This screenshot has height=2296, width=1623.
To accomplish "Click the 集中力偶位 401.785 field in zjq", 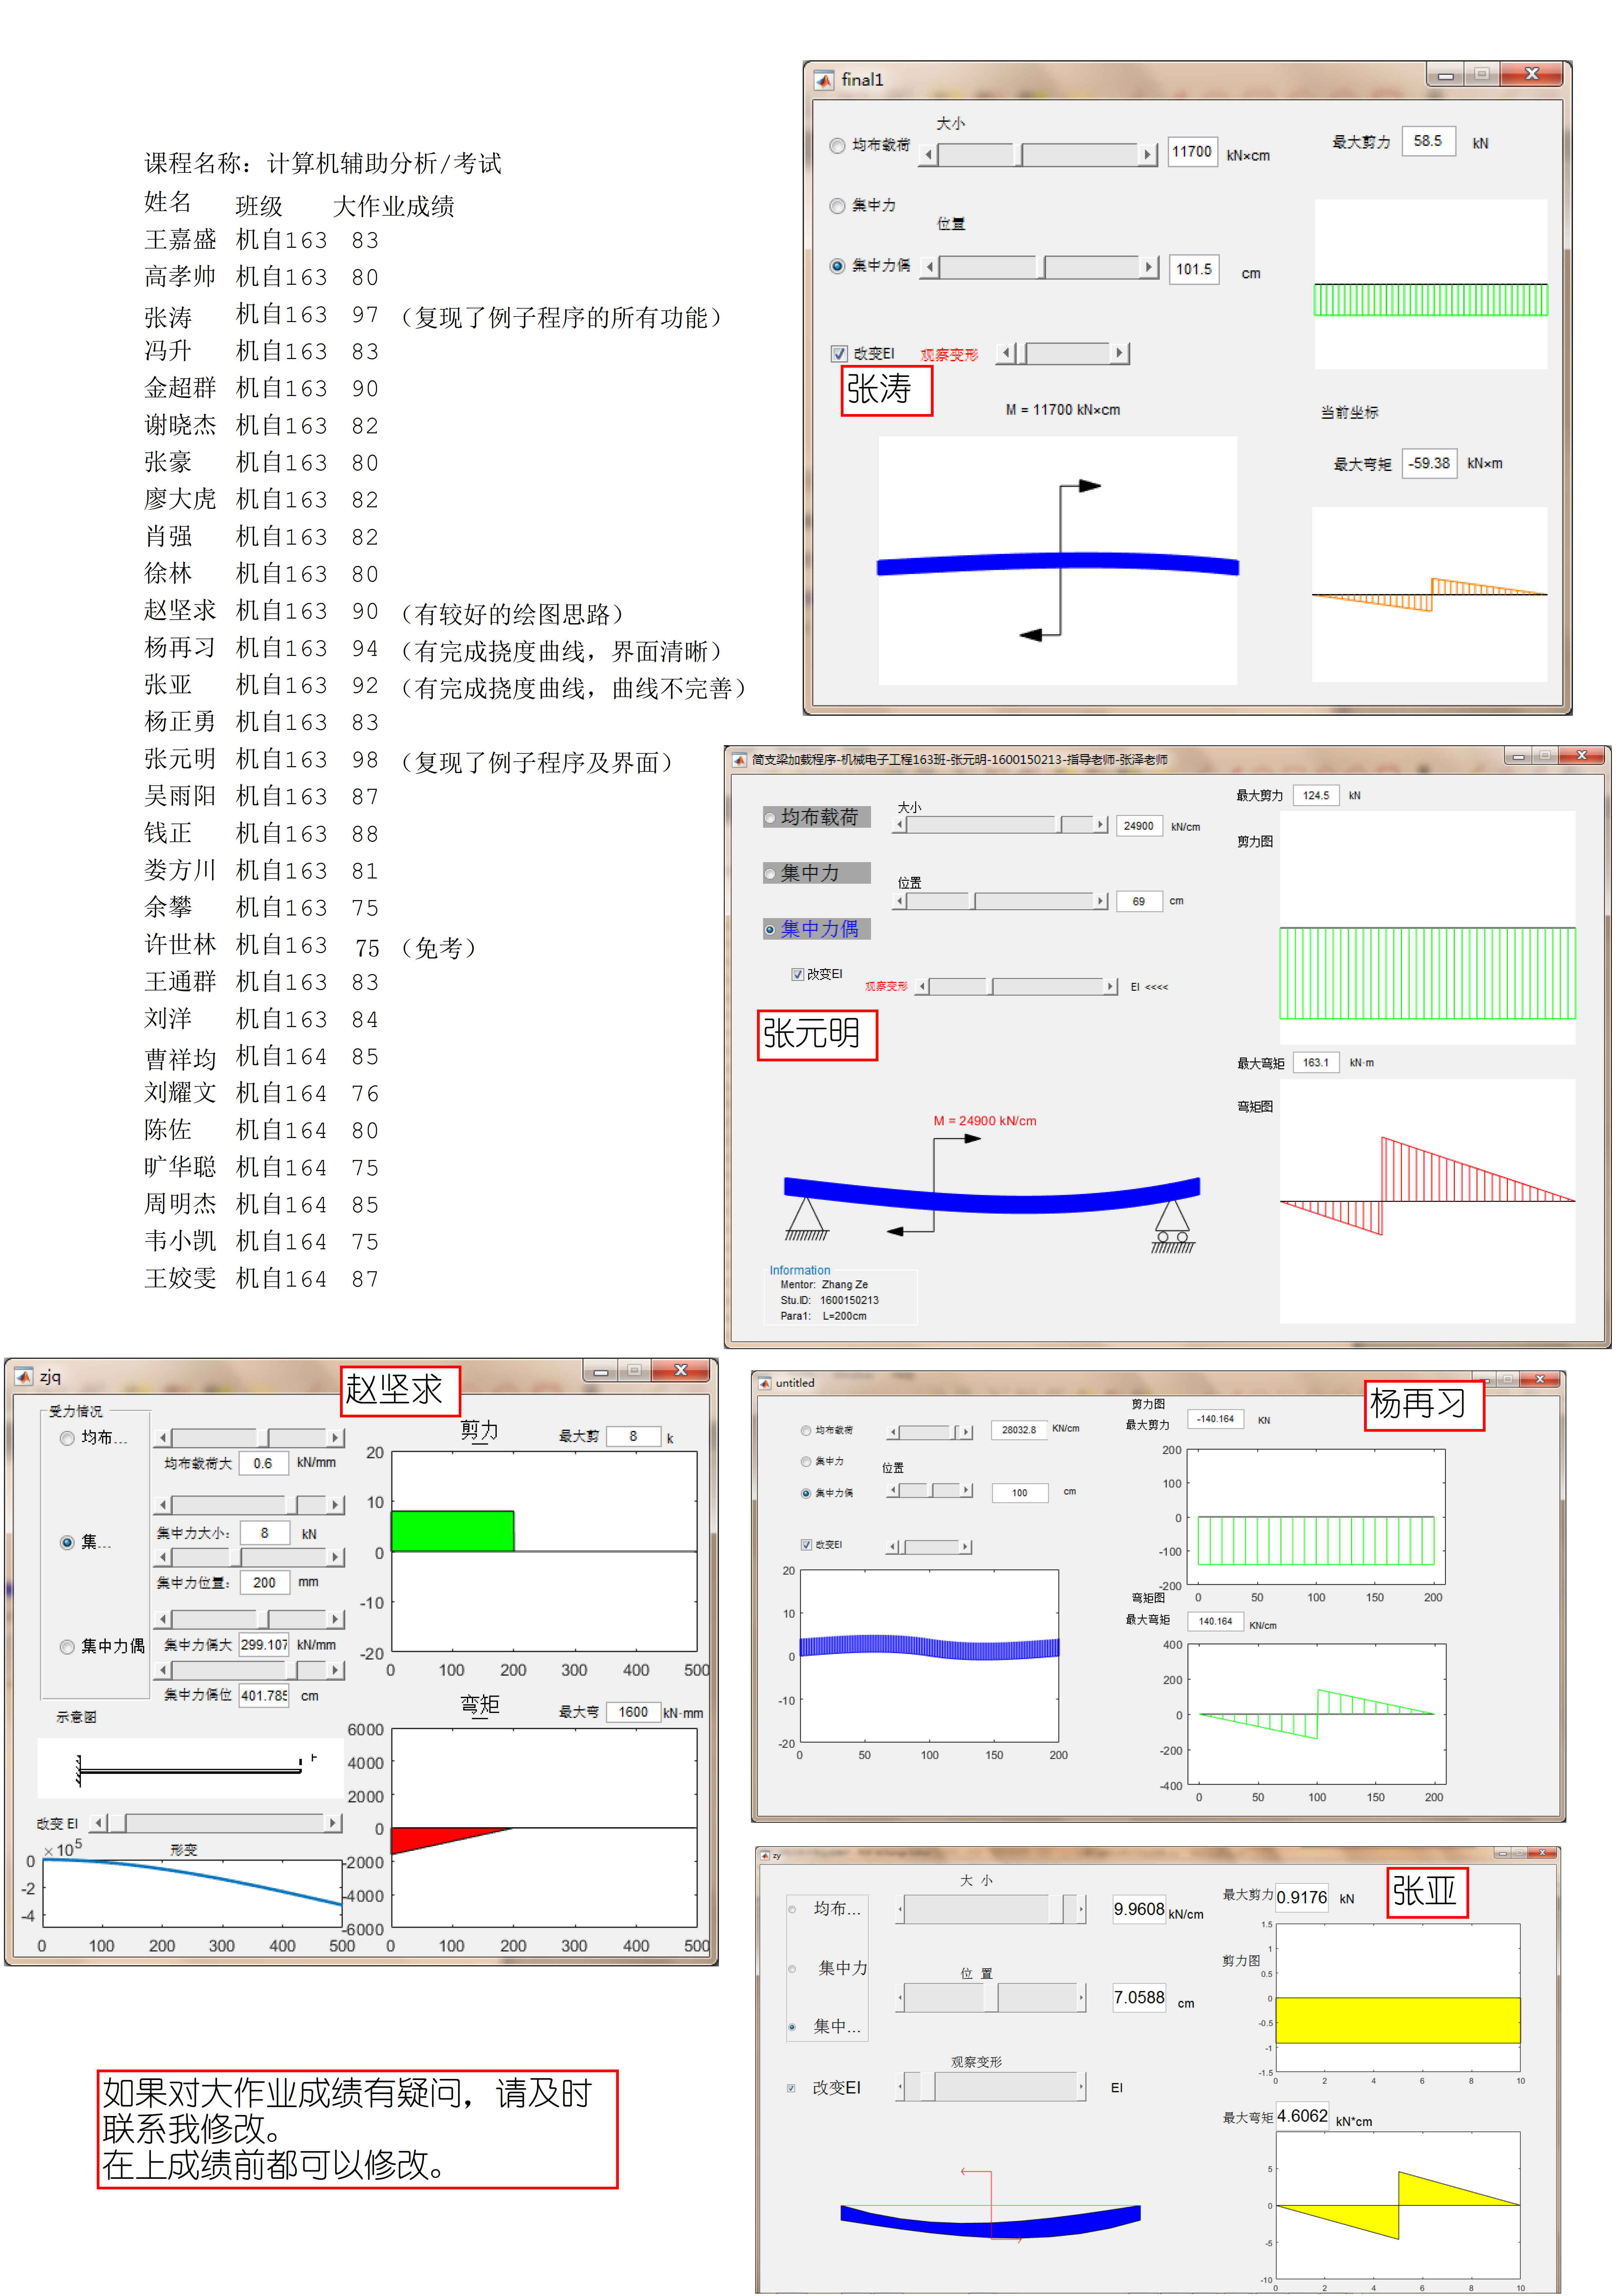I will coord(264,1696).
